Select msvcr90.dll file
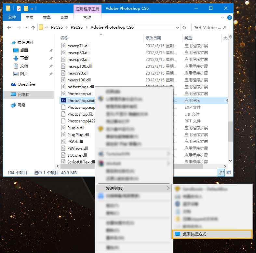The width and height of the screenshot is (256, 253). pos(78,73)
